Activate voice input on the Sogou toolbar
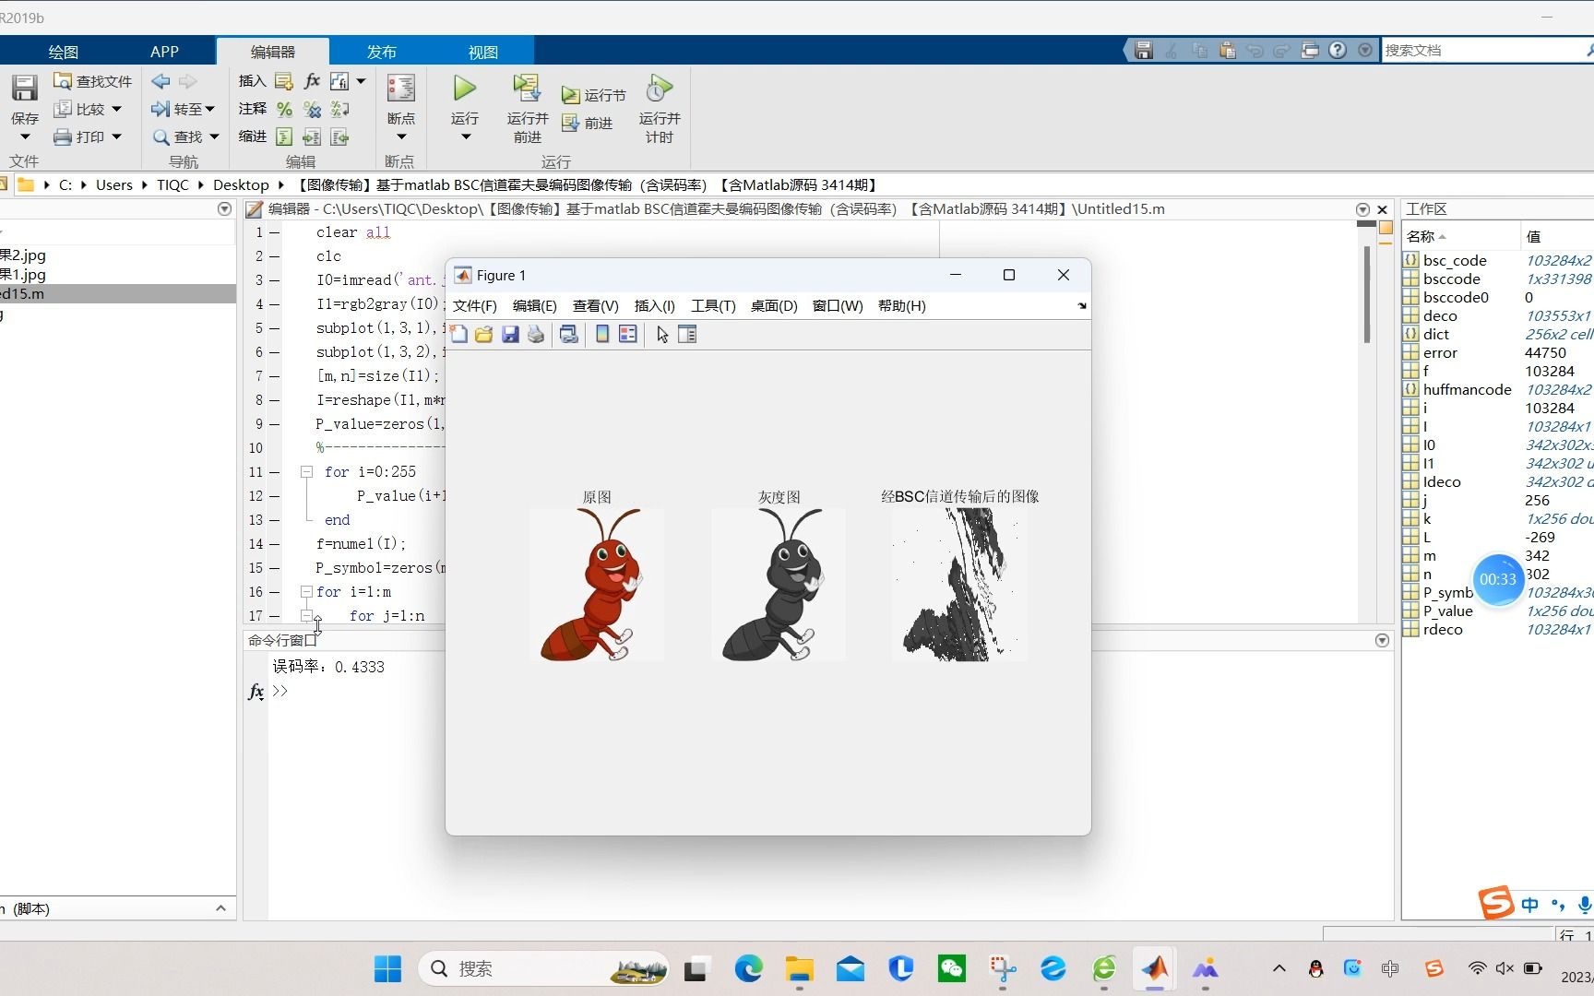Viewport: 1594px width, 996px height. (x=1585, y=905)
